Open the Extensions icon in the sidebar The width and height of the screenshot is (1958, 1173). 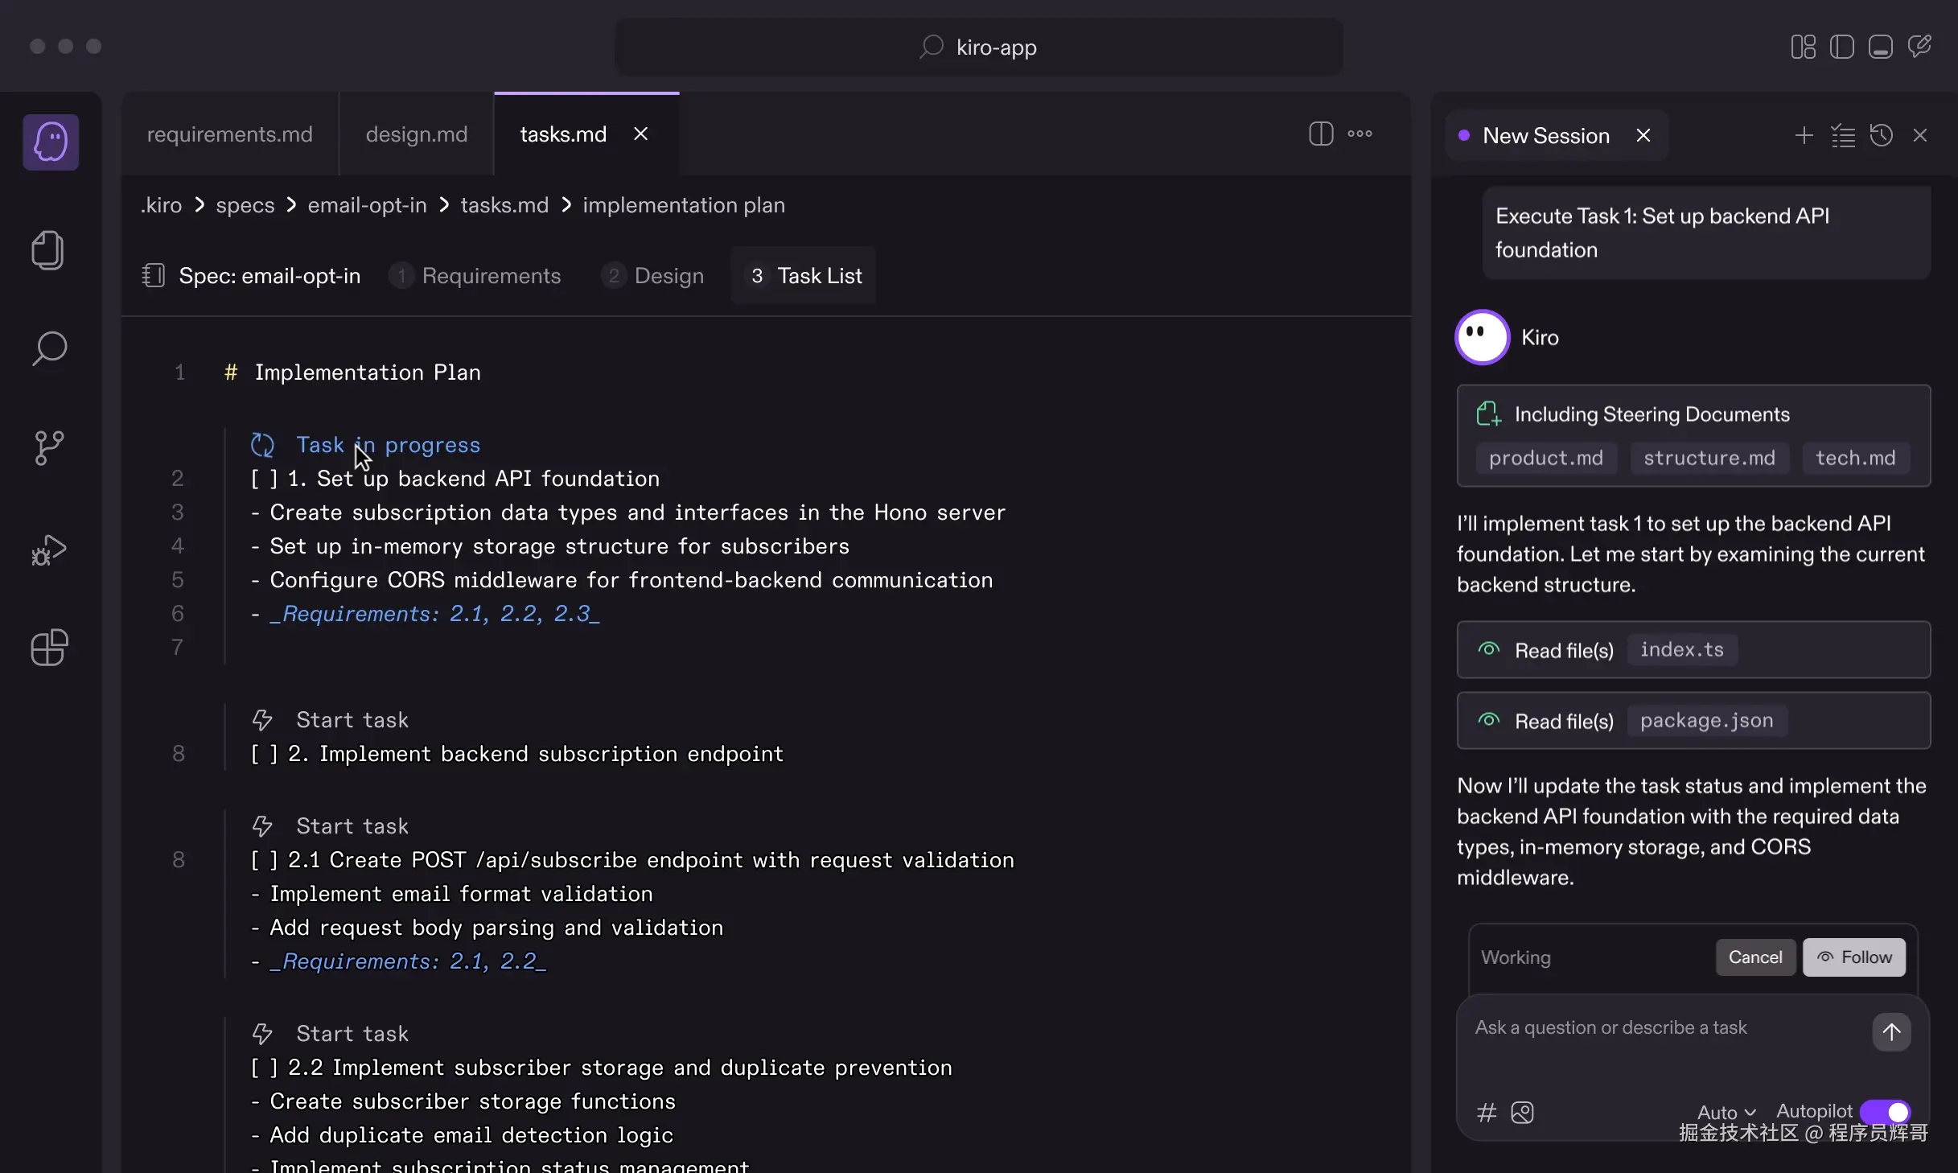49,648
